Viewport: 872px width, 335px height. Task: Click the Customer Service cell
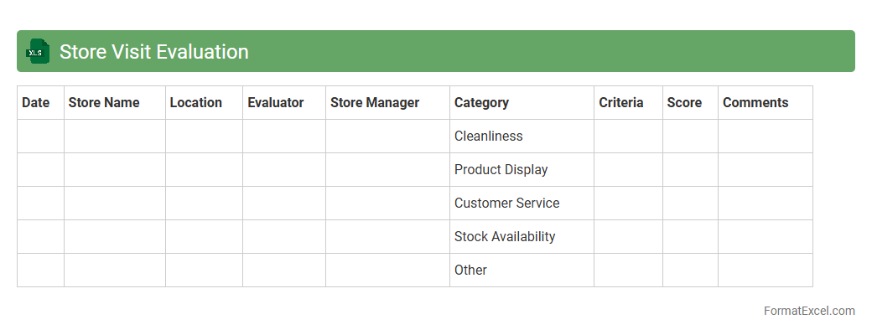[506, 204]
